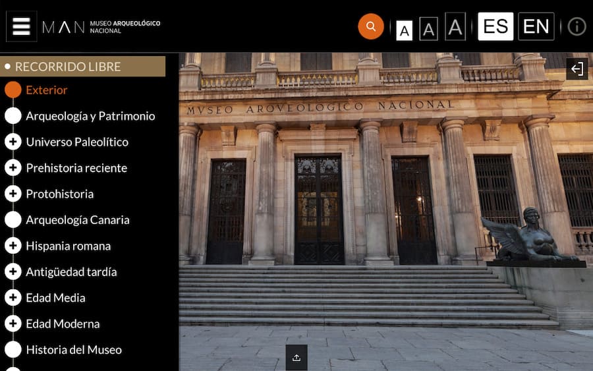Viewport: 593px width, 371px height.
Task: Open the hamburger main menu
Action: pyautogui.click(x=21, y=26)
